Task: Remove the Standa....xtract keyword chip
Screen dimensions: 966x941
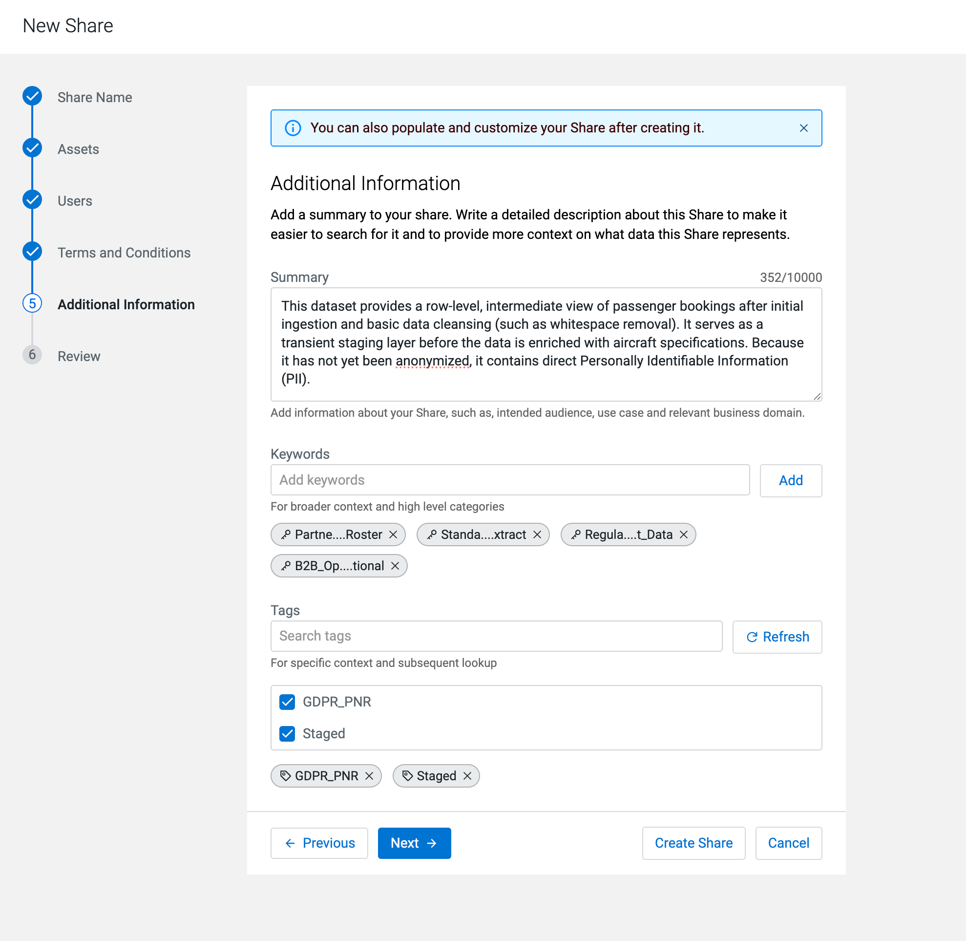Action: (x=537, y=535)
